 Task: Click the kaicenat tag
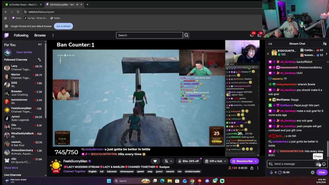click(x=112, y=171)
